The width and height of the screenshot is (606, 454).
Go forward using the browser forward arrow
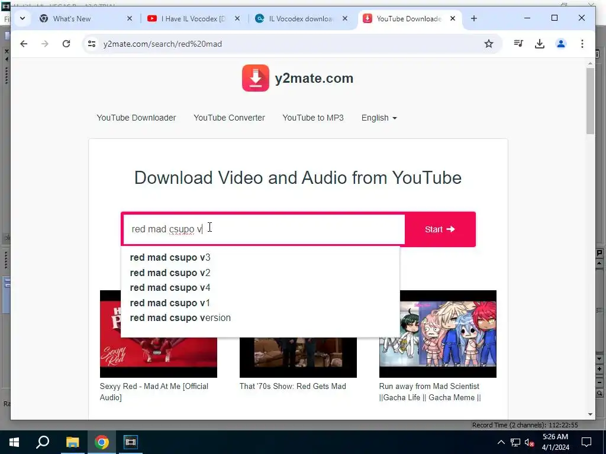(45, 44)
